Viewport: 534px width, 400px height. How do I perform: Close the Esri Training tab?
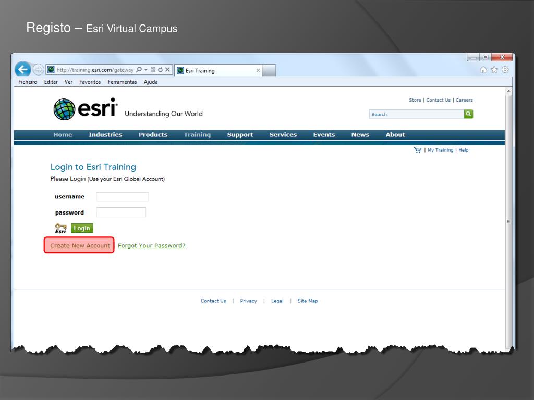258,70
